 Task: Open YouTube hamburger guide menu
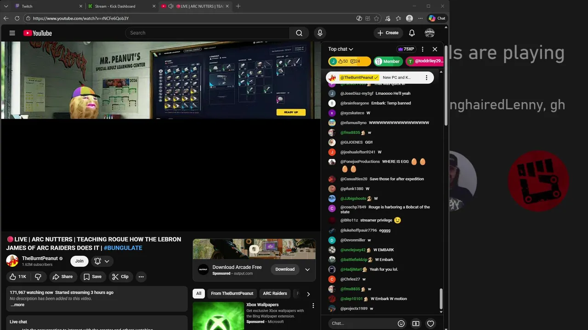12,33
